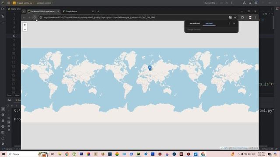Viewport: 280px width, 157px height.
Task: Select English in the translate popup
Action: (195, 24)
